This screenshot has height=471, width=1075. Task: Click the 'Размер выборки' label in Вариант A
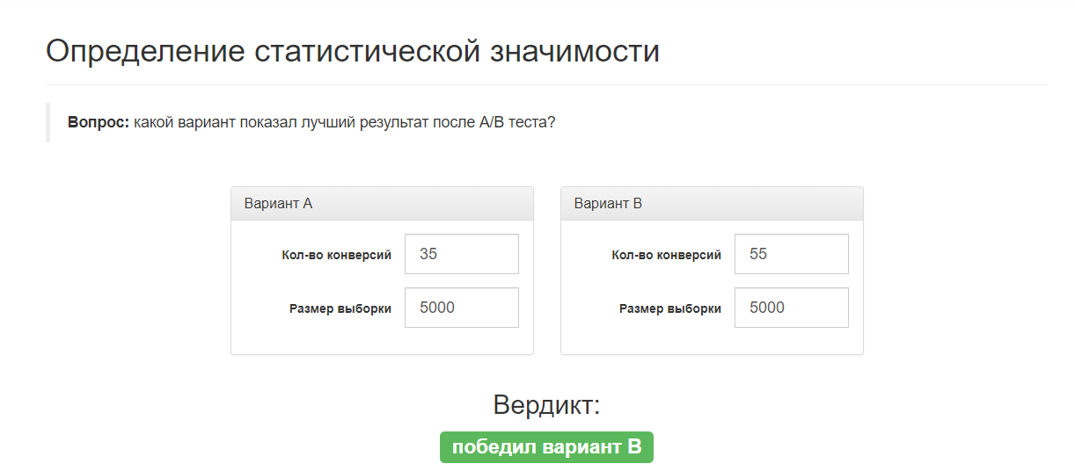pos(340,309)
